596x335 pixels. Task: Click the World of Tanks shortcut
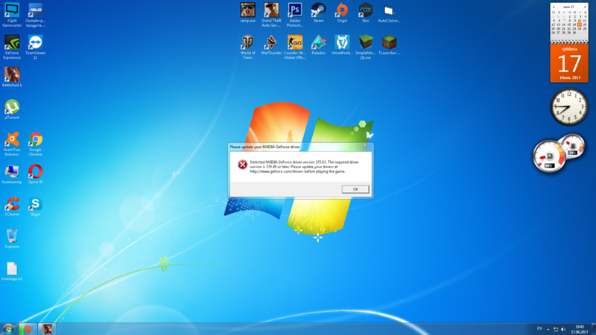click(x=248, y=47)
